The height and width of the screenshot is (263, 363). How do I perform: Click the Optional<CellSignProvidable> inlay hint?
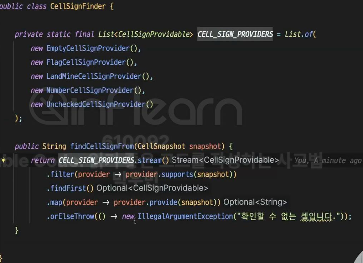(x=152, y=188)
